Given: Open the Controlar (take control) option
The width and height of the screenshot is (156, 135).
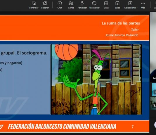Looking at the screenshot, I should tap(34, 5).
